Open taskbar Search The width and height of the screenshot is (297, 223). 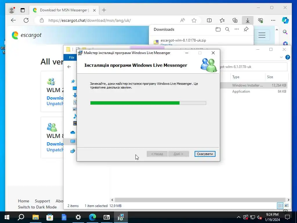click(x=21, y=217)
